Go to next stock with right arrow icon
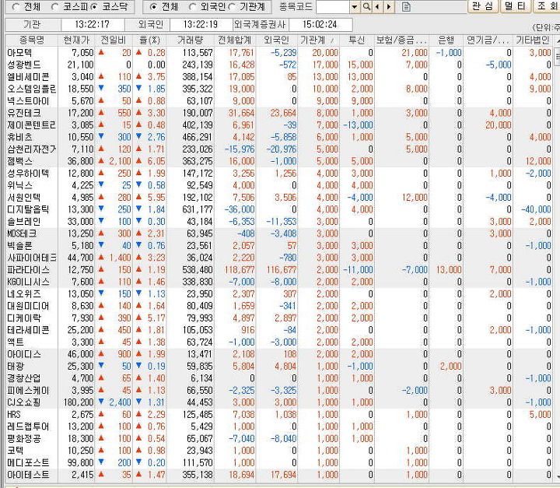The width and height of the screenshot is (560, 488). [x=389, y=6]
